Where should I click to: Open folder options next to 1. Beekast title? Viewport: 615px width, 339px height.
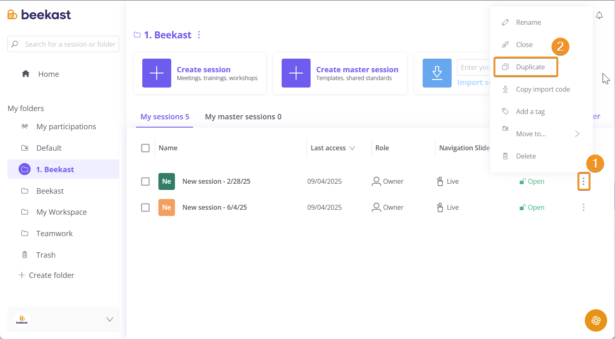pyautogui.click(x=199, y=35)
